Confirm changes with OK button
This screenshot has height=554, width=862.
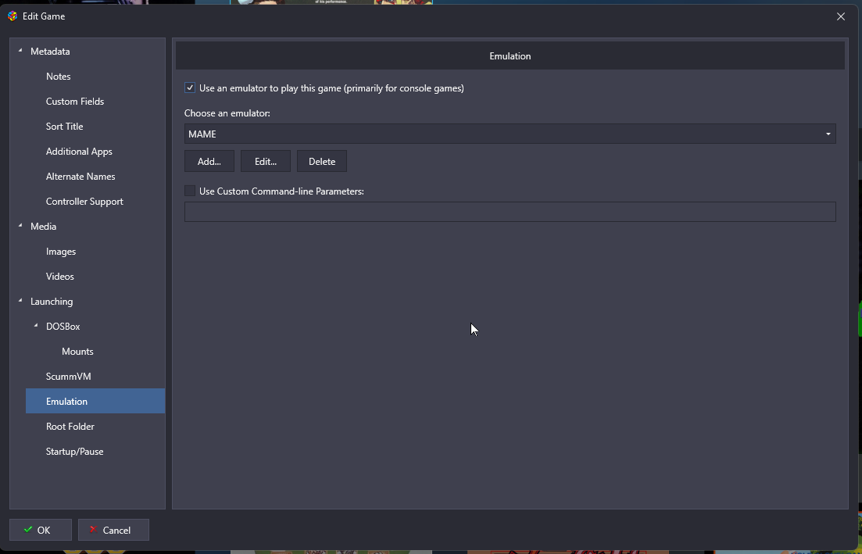coord(40,530)
